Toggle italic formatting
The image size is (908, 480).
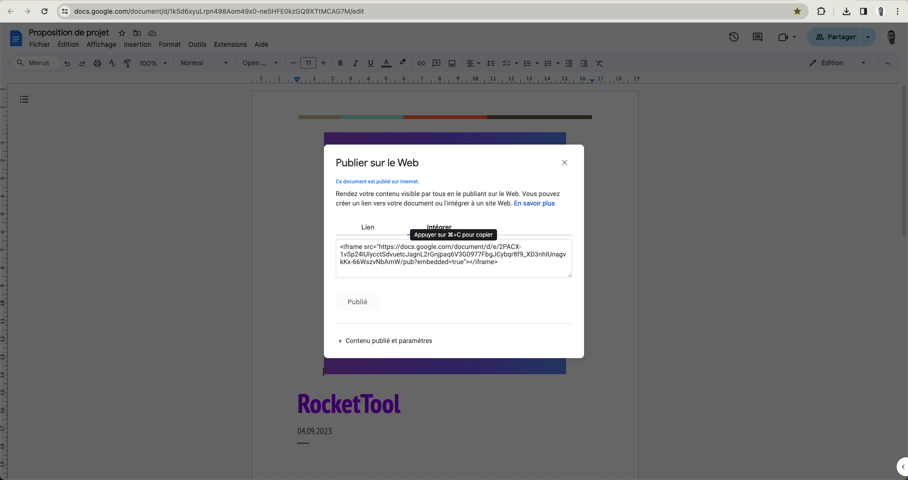(355, 63)
